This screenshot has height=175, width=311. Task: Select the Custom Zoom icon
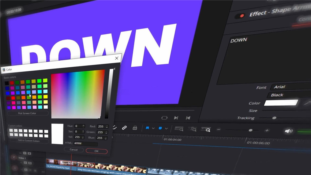tap(206, 129)
